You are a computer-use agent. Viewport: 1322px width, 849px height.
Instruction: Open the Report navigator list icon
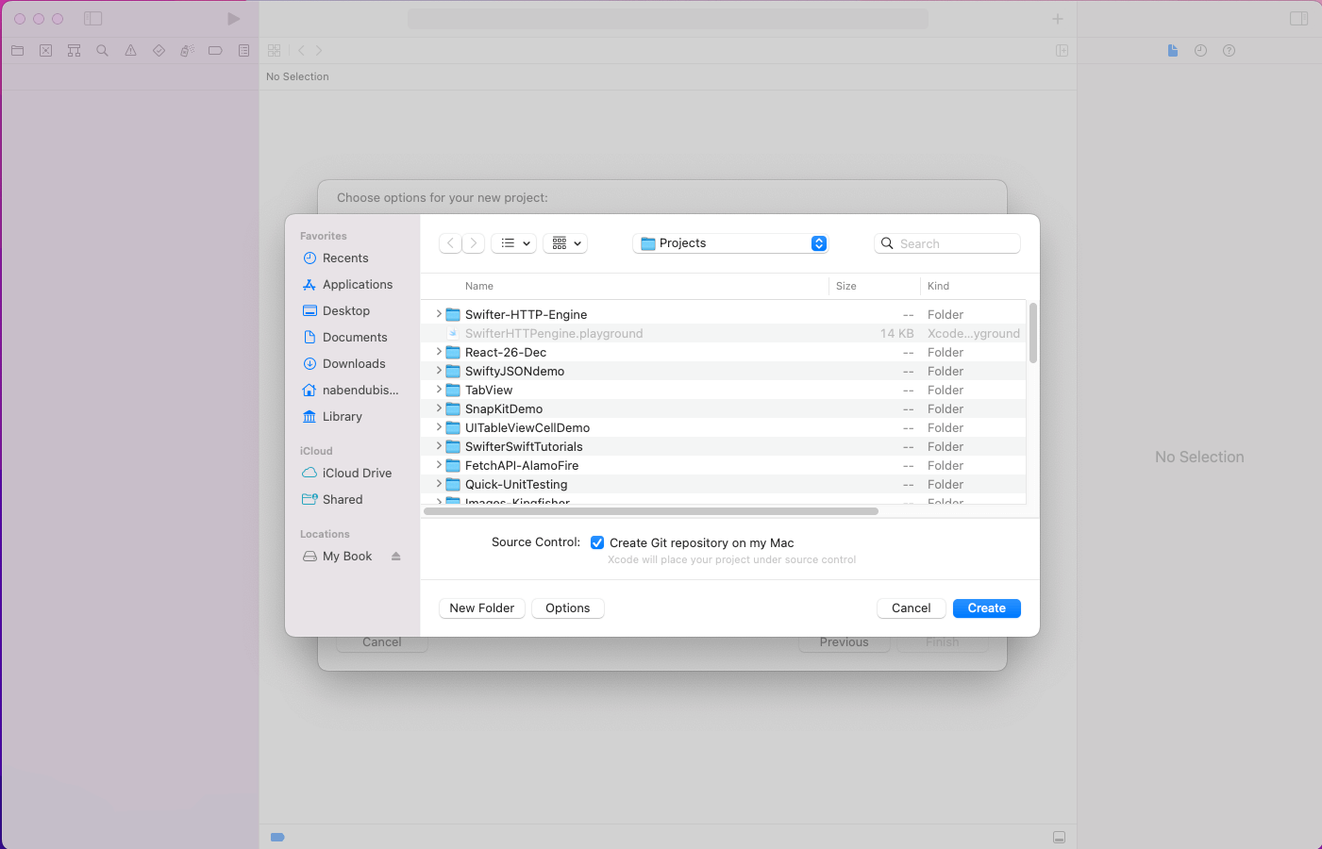coord(243,50)
